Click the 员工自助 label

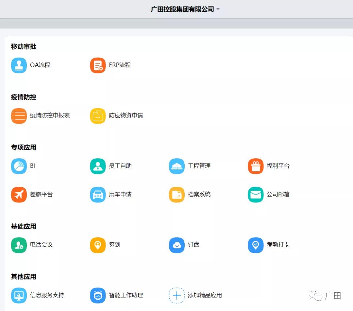[120, 166]
